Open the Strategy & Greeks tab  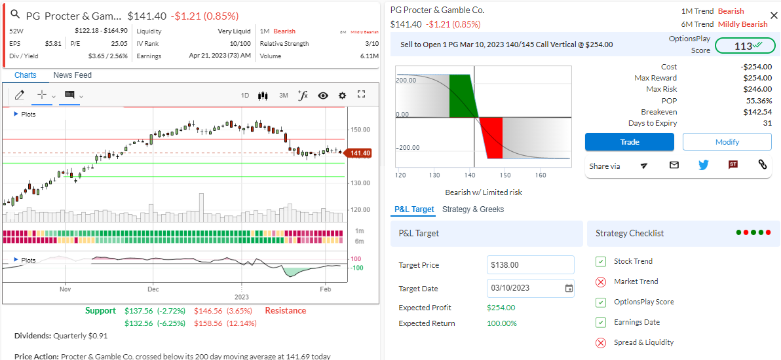(473, 209)
